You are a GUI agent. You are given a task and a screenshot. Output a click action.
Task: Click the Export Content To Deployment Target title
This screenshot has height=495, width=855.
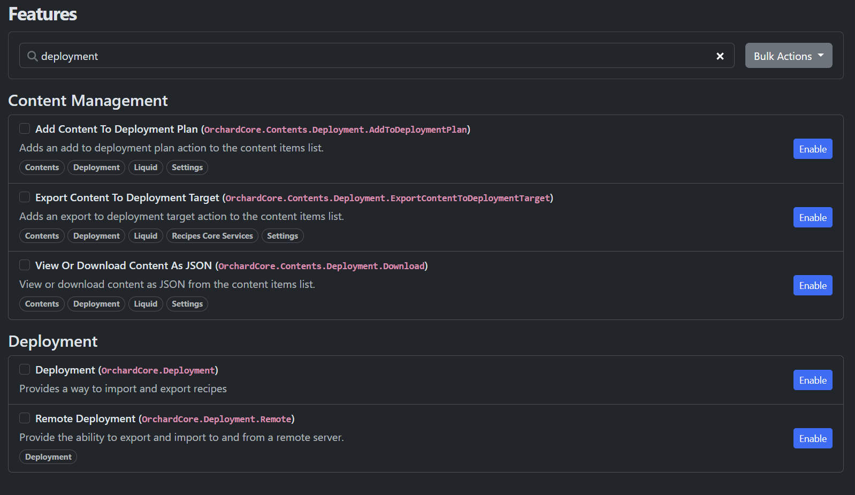click(127, 197)
